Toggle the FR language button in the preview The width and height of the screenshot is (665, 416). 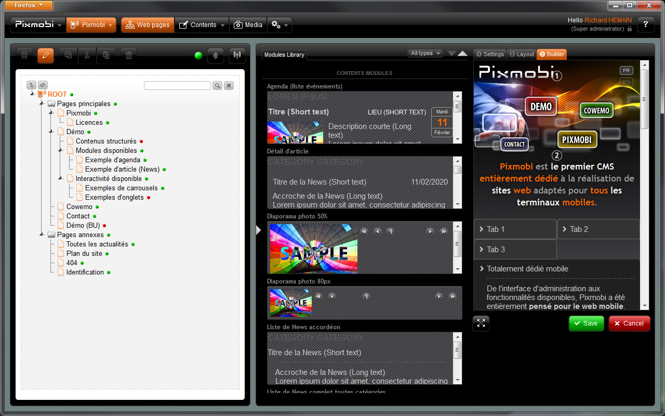coord(626,71)
